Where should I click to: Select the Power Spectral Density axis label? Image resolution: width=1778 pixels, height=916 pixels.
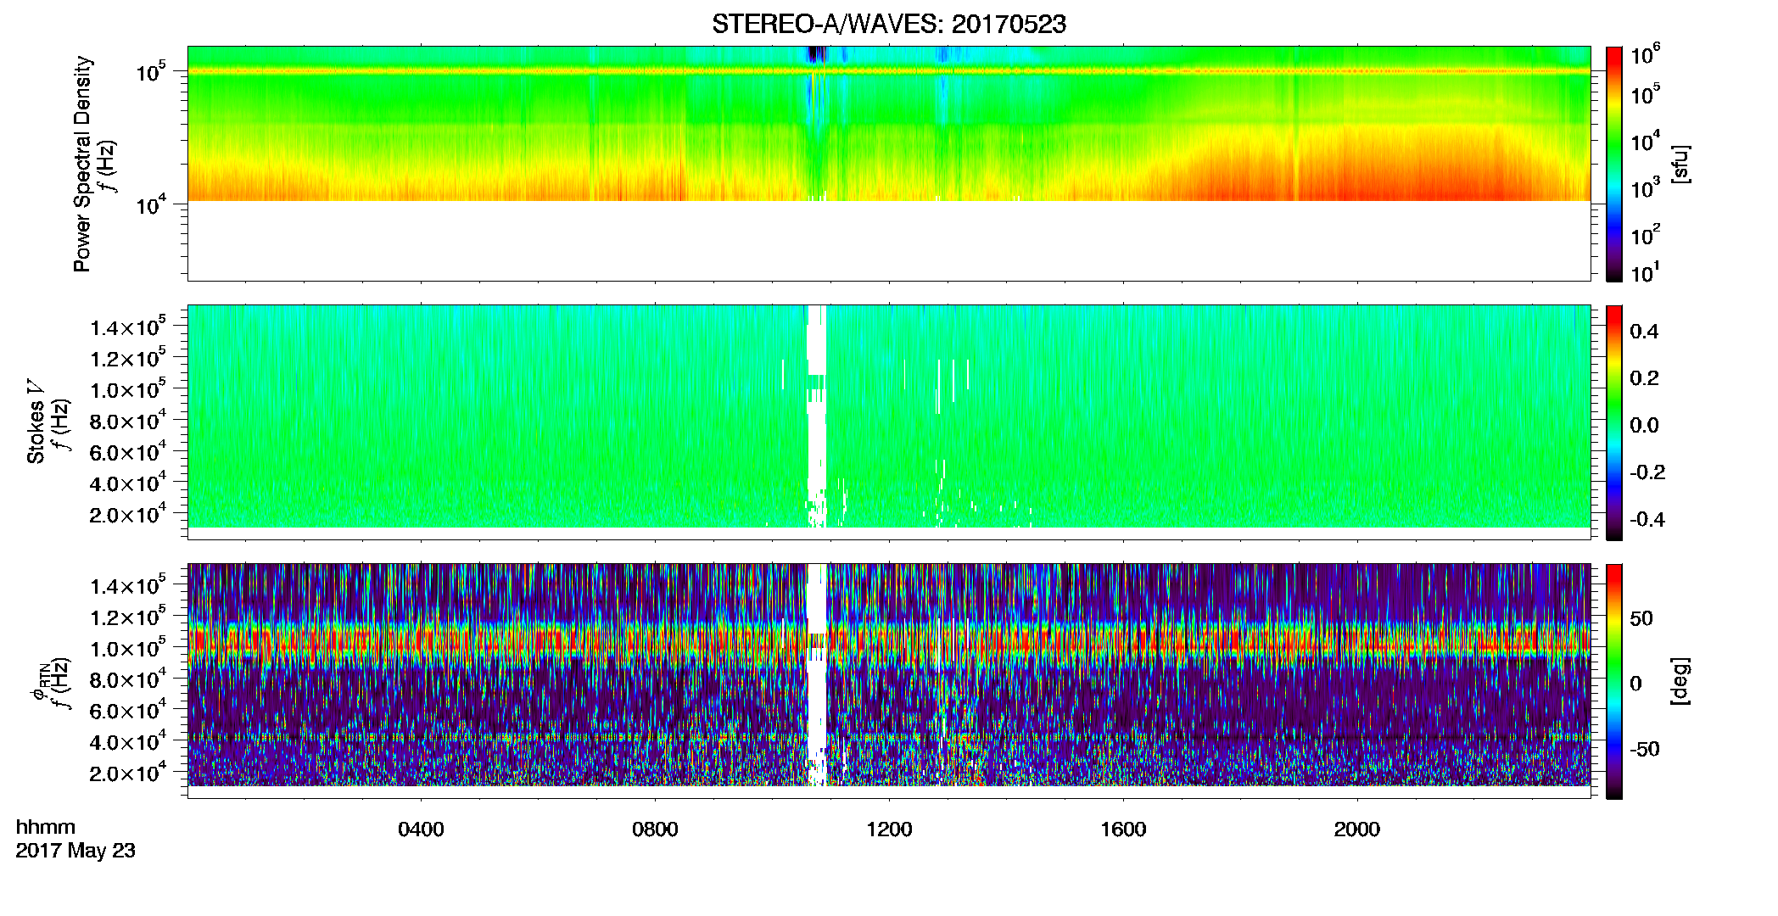82,164
